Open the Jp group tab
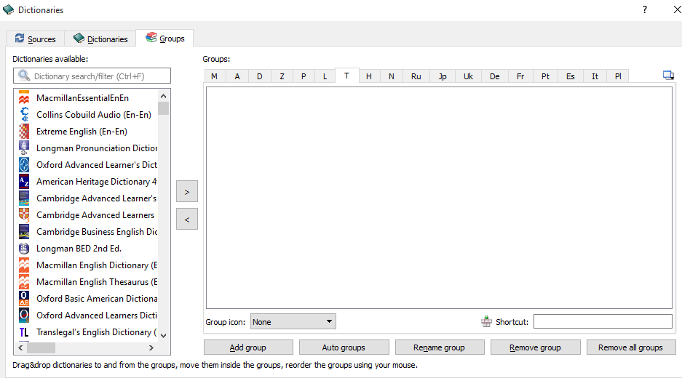Screen dimensions: 682x378 click(x=443, y=76)
